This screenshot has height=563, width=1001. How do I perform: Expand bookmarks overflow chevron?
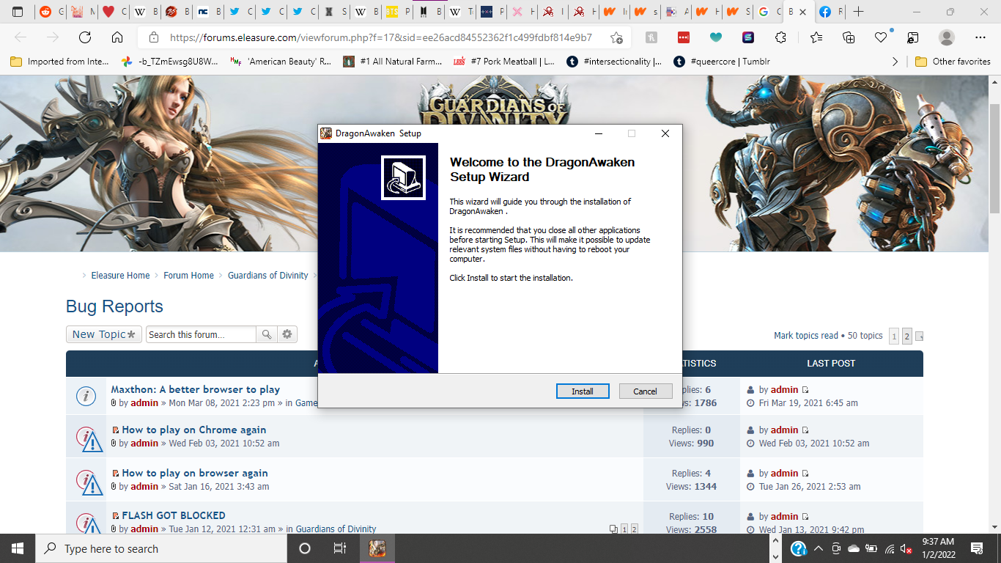pos(895,62)
